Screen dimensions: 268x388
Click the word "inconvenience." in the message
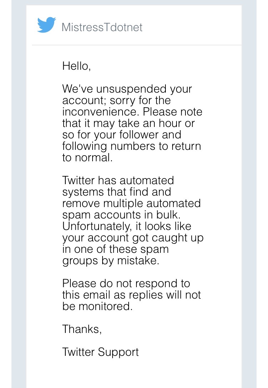point(101,112)
